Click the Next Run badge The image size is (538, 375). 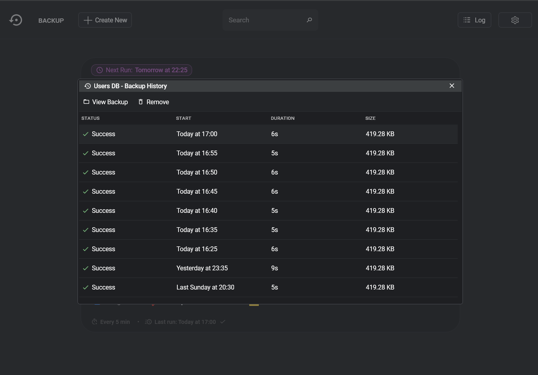(141, 70)
